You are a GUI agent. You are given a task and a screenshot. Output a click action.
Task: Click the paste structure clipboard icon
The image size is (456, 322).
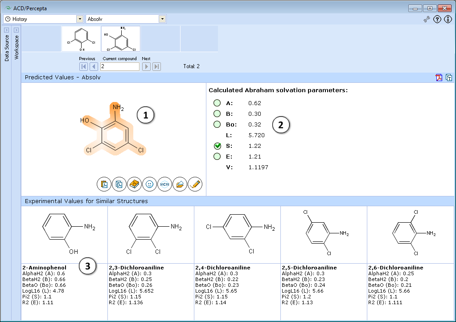click(104, 184)
